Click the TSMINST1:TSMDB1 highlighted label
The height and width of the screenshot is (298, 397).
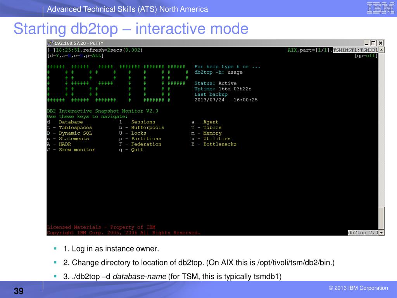[356, 50]
